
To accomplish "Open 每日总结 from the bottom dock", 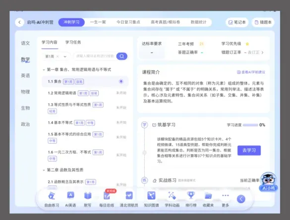I will [x=107, y=200].
